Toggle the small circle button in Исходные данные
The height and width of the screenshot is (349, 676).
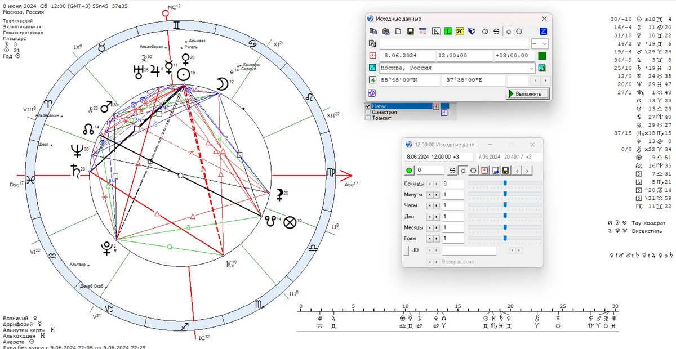[508, 32]
